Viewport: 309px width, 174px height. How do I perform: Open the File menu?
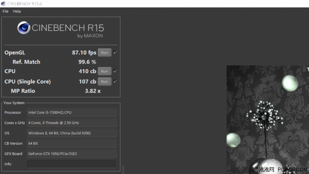(x=6, y=11)
